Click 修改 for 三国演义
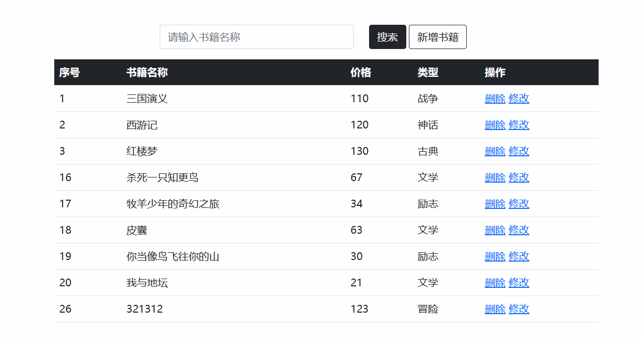642x341 pixels. point(519,99)
